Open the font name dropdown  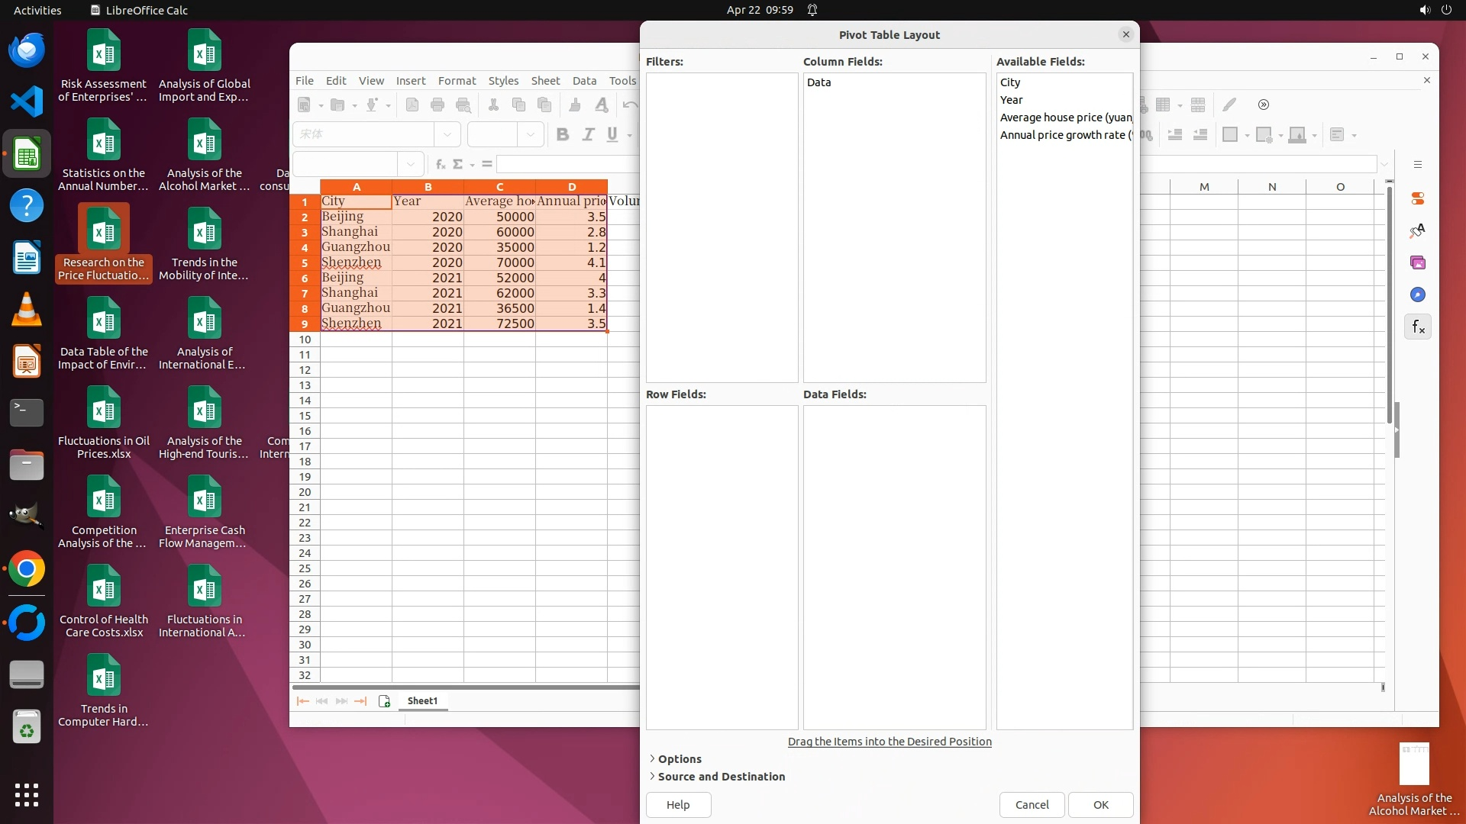(x=447, y=135)
